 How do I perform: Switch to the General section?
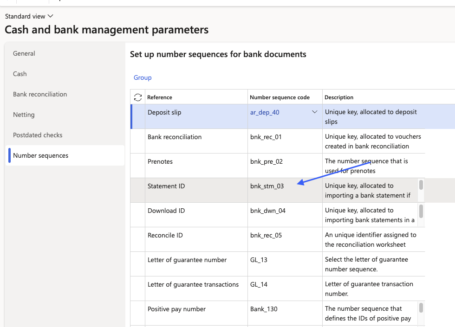pos(24,53)
